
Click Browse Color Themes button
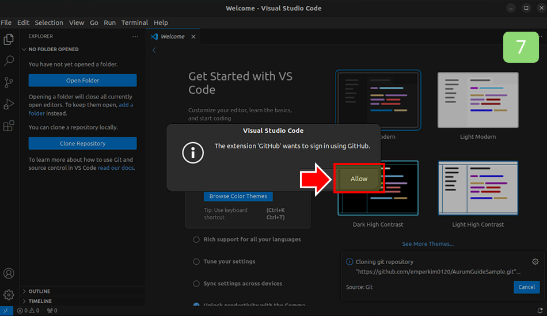238,196
